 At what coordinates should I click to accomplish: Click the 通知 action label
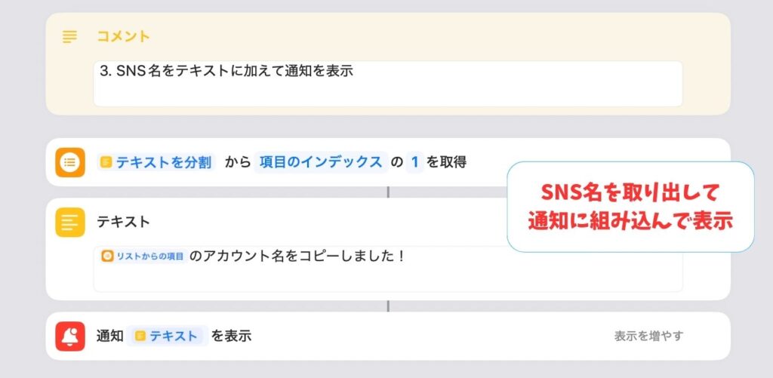coord(110,336)
